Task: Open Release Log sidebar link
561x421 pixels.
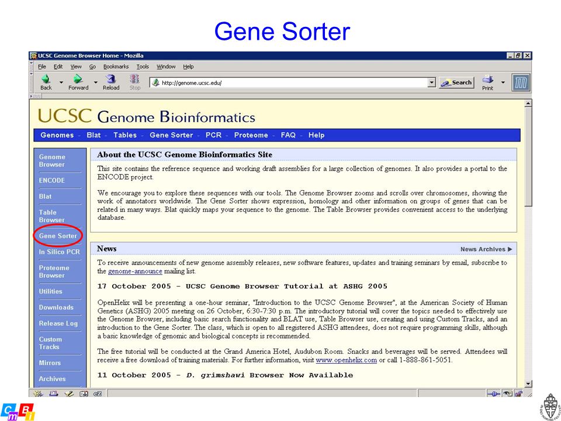Action: (x=58, y=323)
